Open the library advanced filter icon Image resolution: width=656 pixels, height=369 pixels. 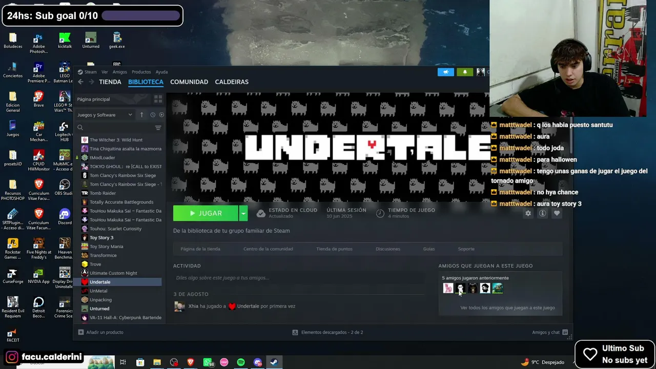click(x=158, y=128)
